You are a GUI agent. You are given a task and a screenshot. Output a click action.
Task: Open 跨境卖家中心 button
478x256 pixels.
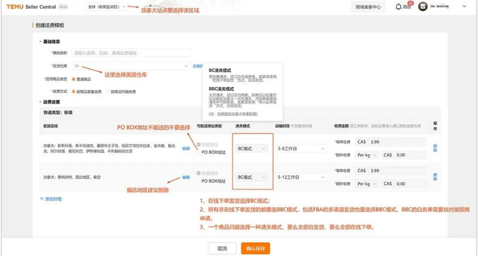368,7
